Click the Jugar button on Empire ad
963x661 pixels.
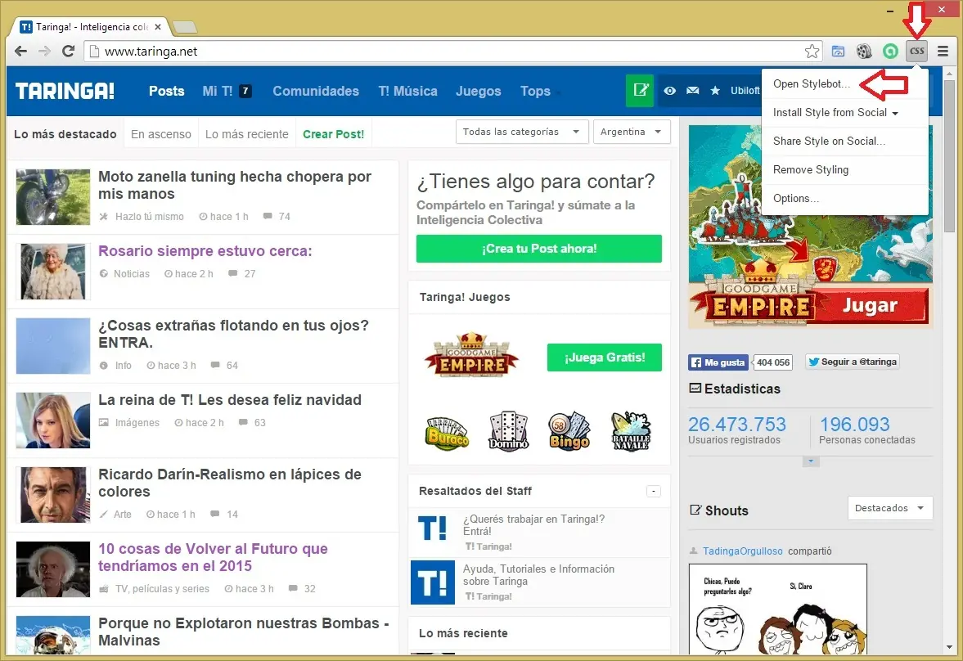coord(870,304)
